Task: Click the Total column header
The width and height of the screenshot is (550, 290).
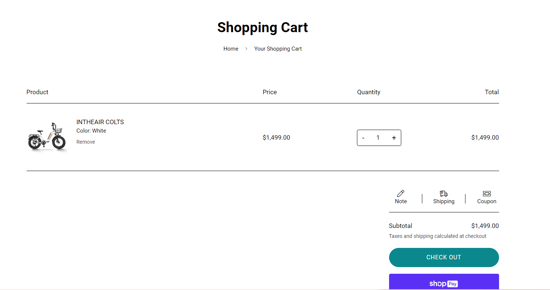Action: pos(492,92)
